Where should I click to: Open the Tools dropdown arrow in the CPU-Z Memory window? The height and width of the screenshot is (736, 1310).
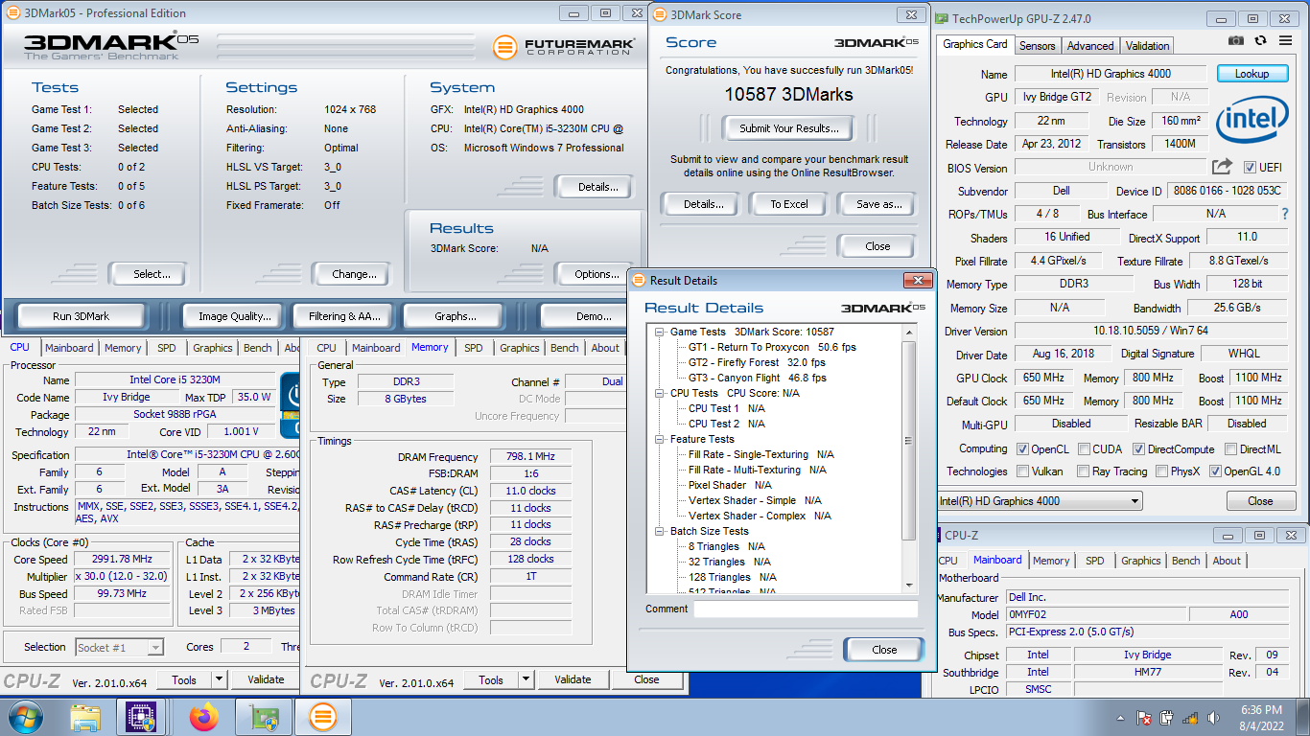pyautogui.click(x=526, y=679)
